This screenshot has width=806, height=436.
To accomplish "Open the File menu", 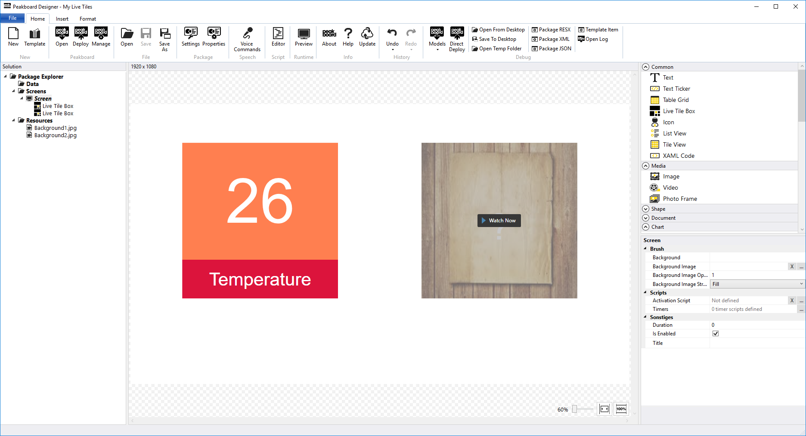I will (x=12, y=18).
